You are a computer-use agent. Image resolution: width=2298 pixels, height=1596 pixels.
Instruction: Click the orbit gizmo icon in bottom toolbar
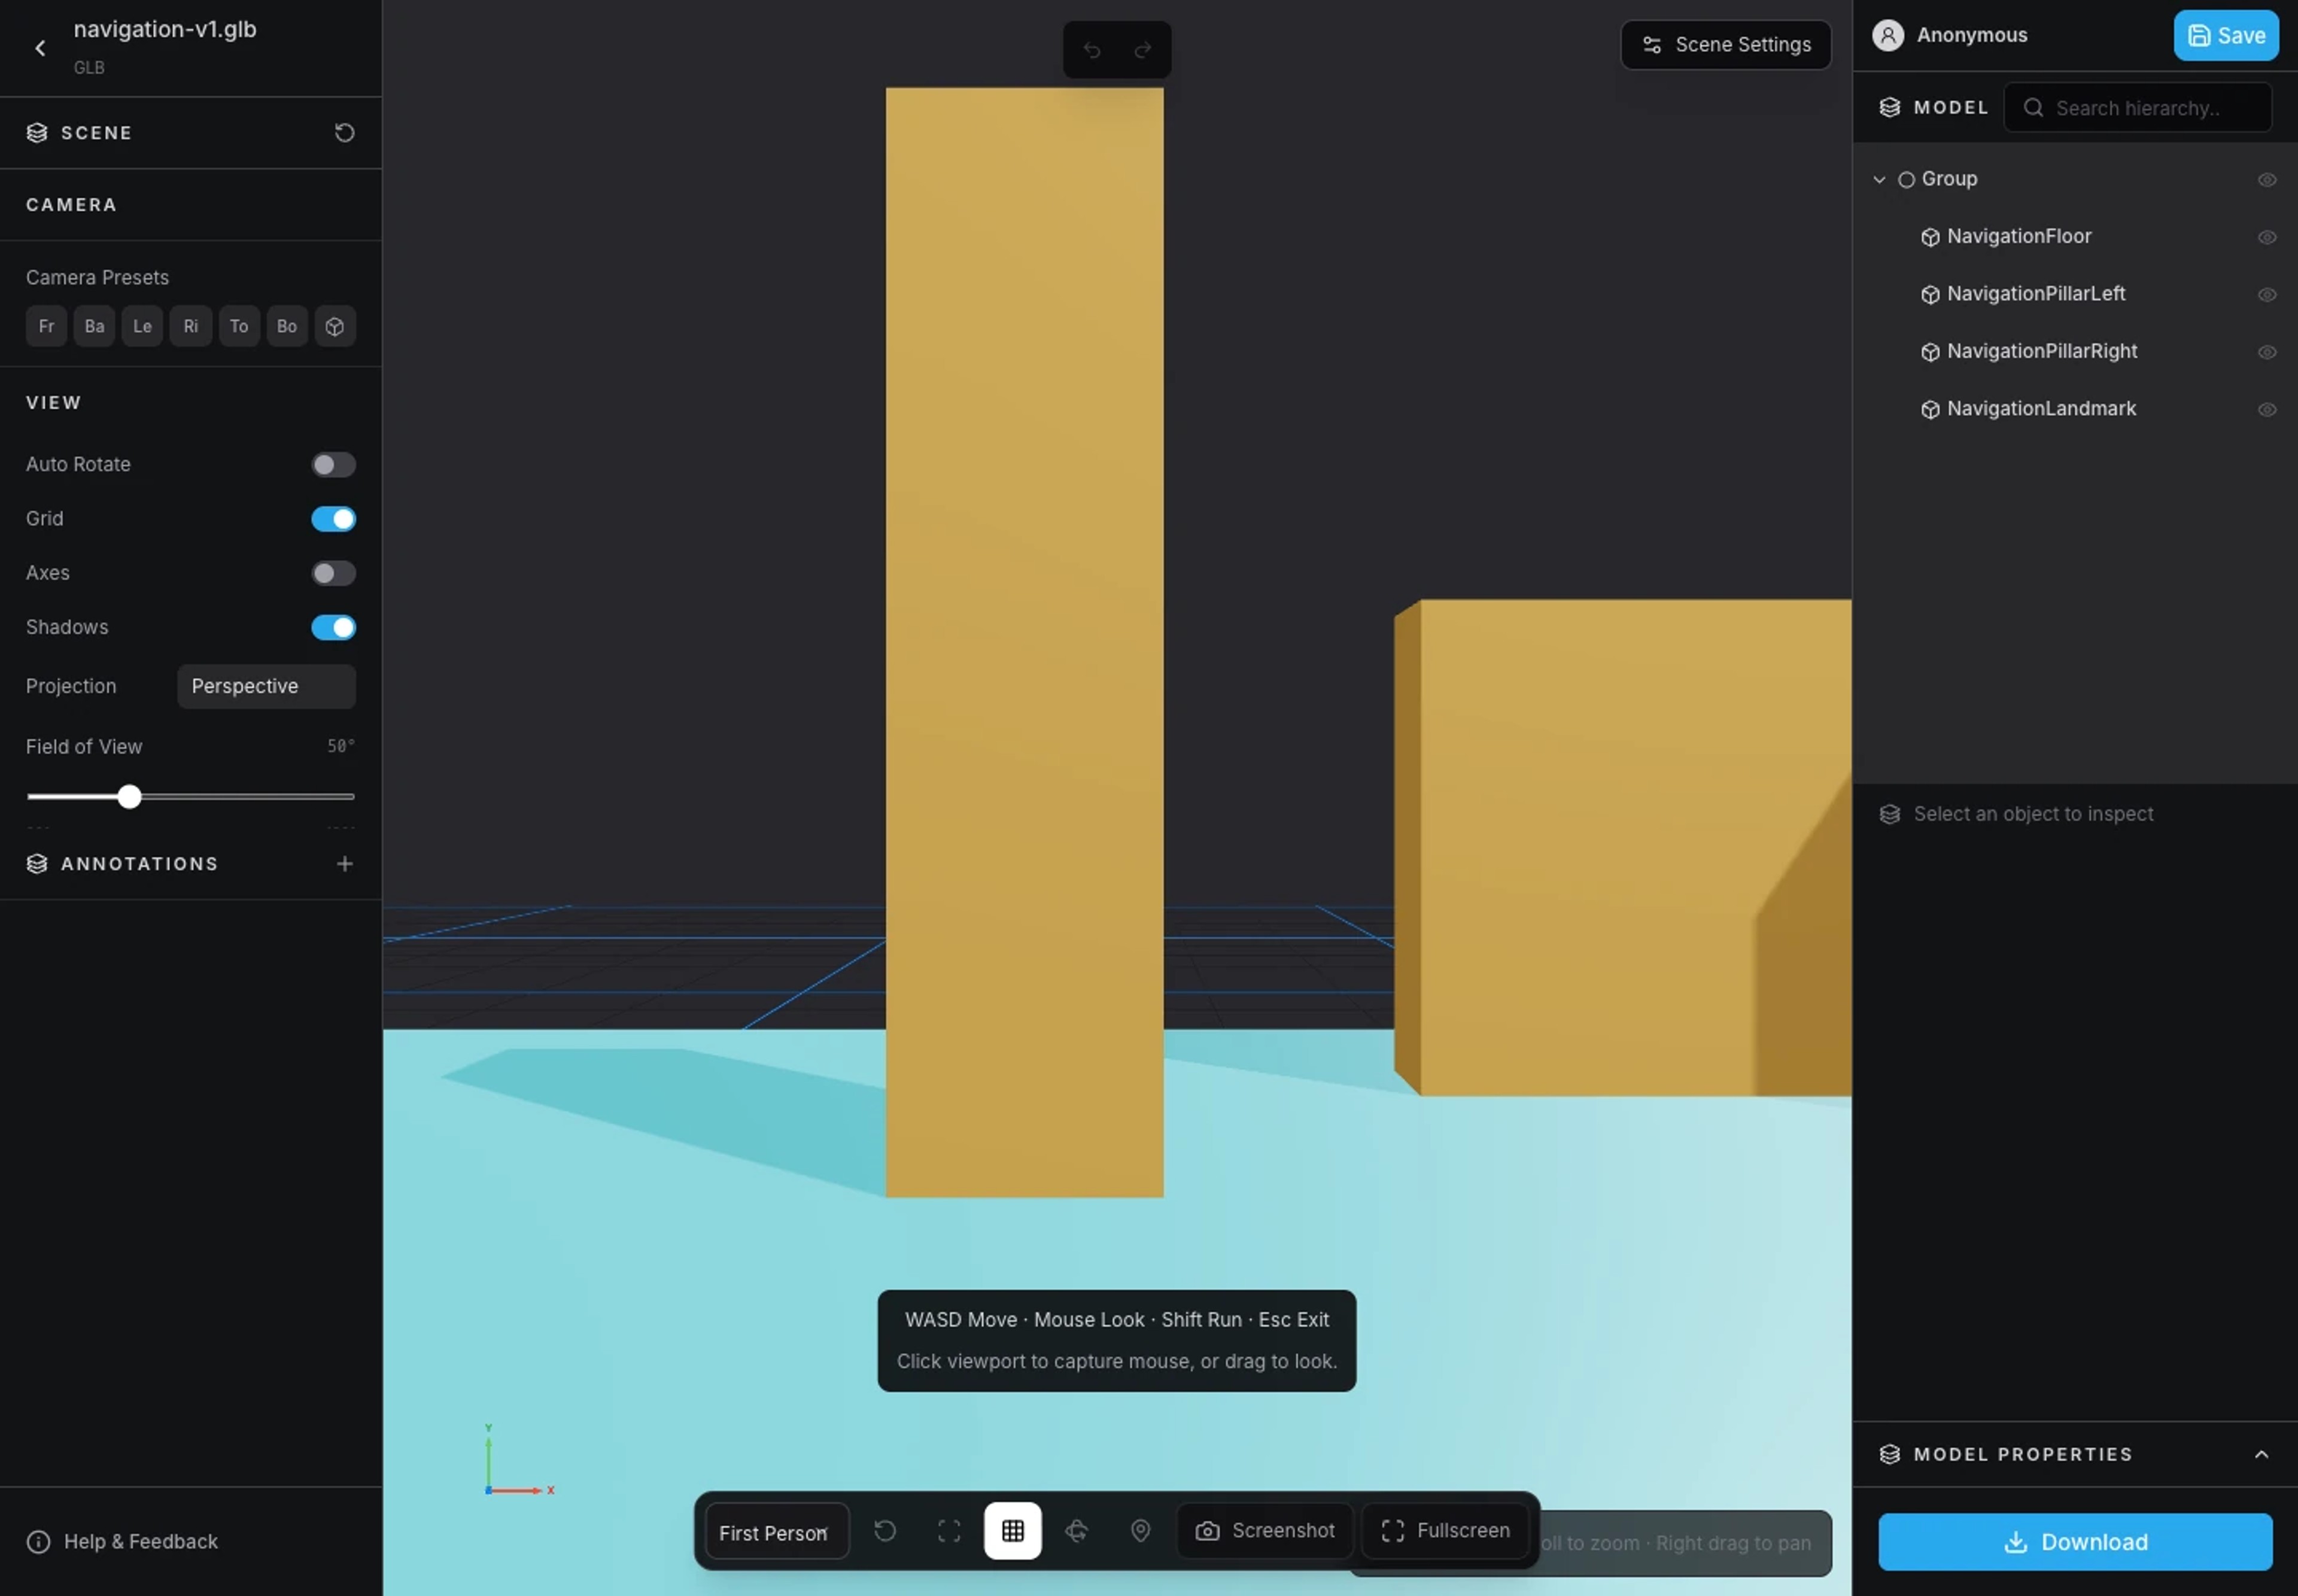tap(1077, 1530)
